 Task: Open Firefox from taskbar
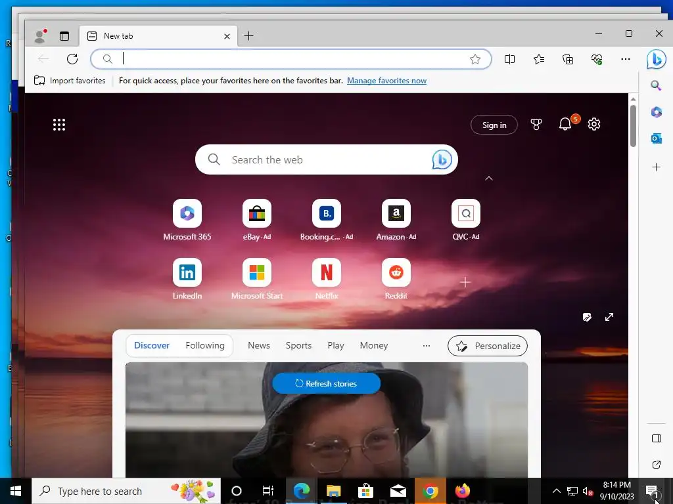click(x=462, y=491)
